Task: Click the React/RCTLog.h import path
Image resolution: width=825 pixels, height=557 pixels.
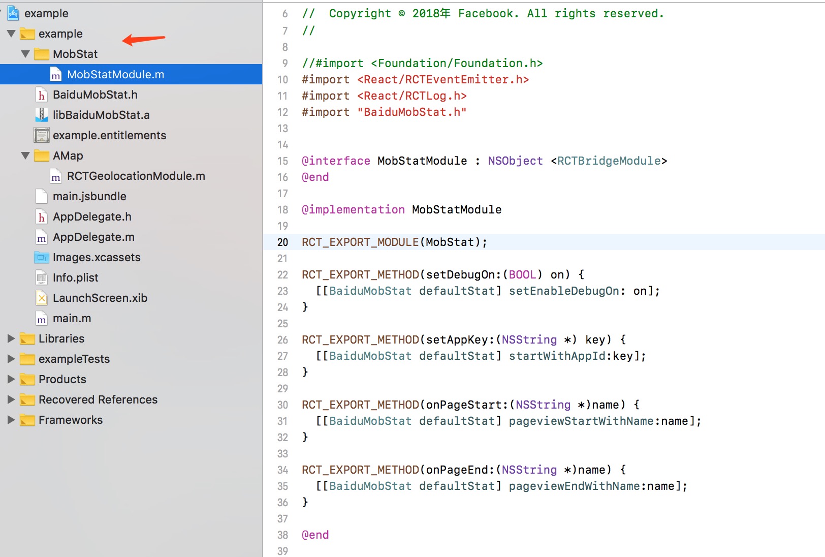Action: pyautogui.click(x=412, y=96)
